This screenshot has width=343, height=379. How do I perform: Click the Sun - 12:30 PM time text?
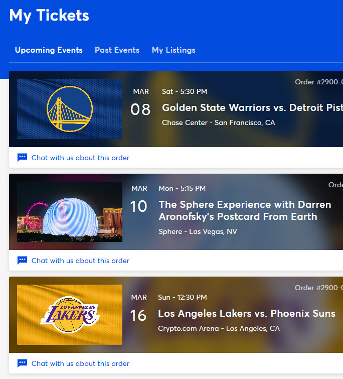pos(182,297)
